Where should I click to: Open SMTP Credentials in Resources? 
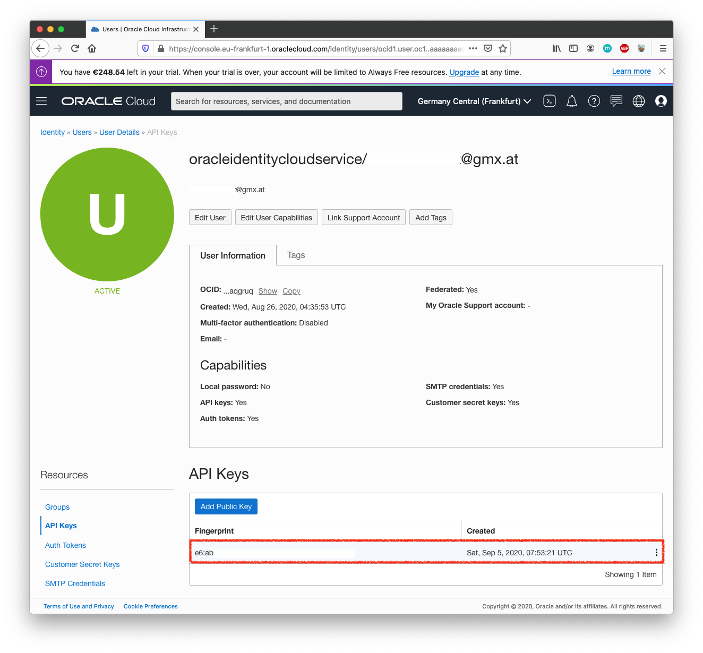click(x=75, y=583)
